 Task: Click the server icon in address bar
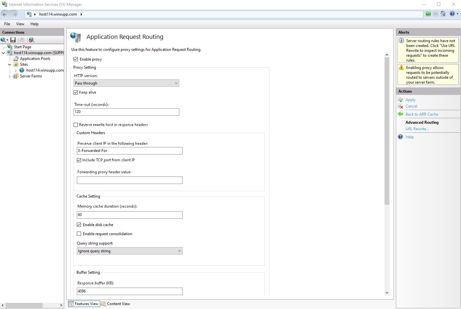click(x=29, y=14)
